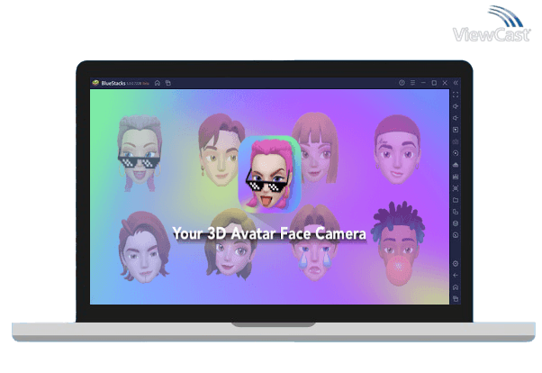
Task: Click the rotate screen icon
Action: tap(456, 212)
